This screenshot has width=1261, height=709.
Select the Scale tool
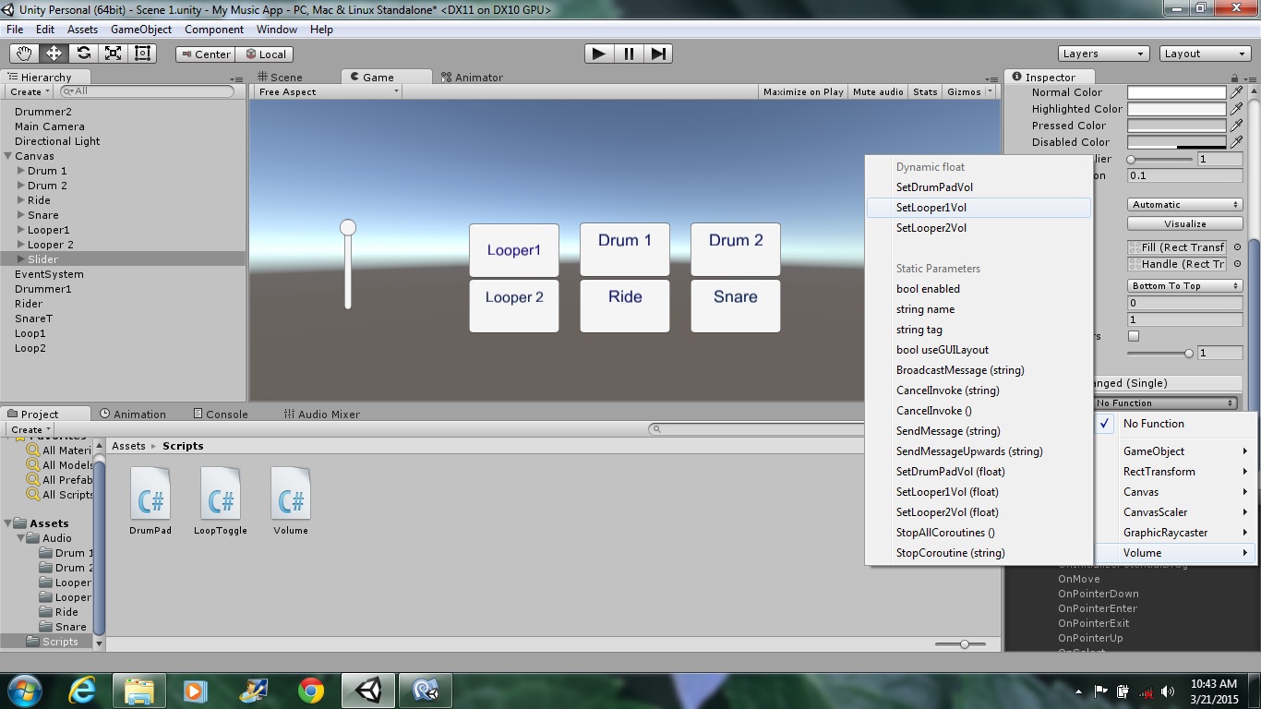[x=113, y=54]
